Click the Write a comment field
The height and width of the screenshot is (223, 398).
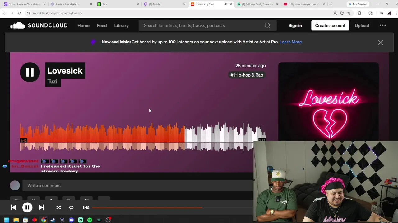138,186
